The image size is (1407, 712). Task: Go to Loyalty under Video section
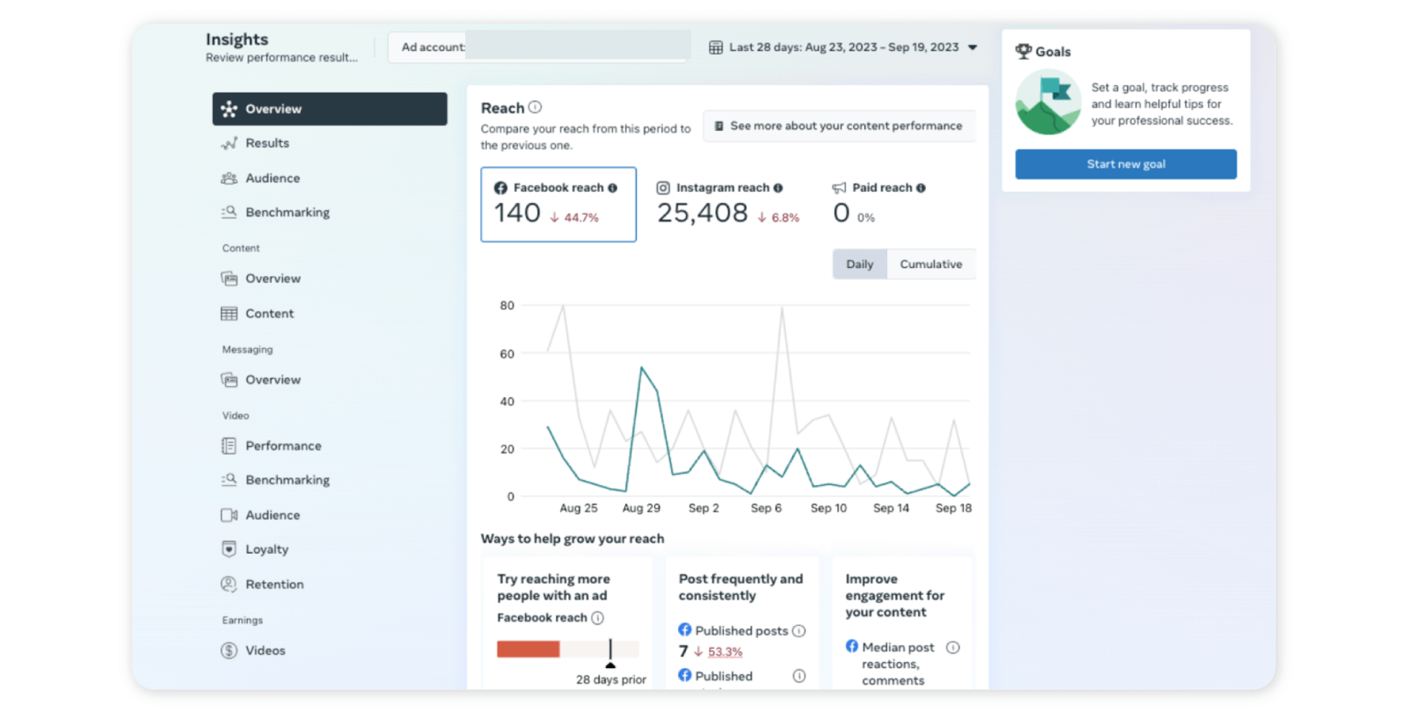click(266, 549)
